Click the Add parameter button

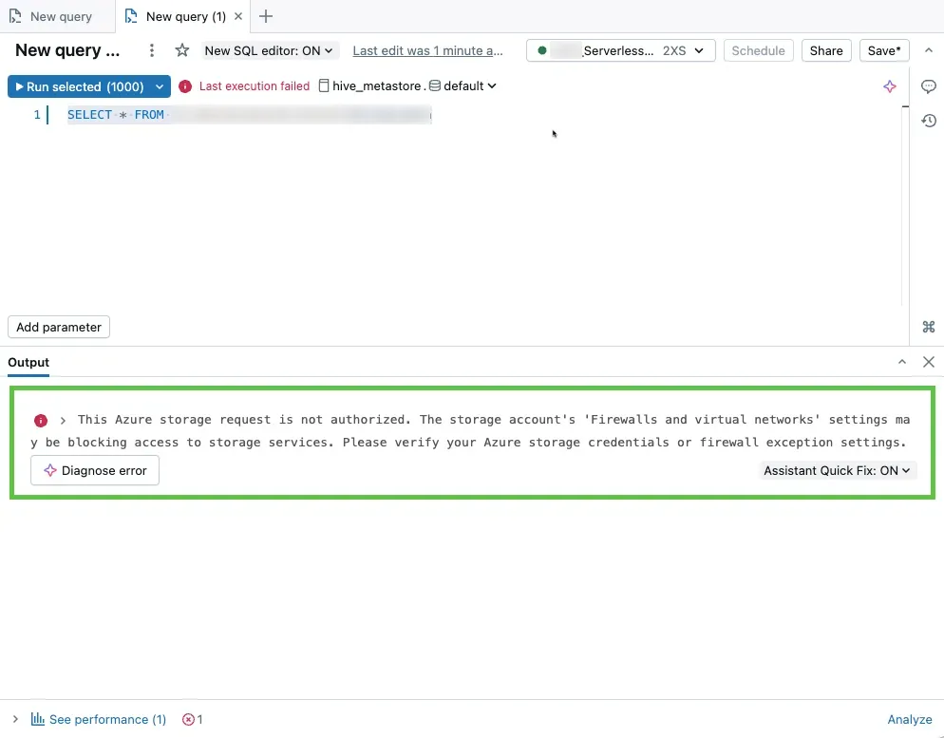click(x=59, y=327)
